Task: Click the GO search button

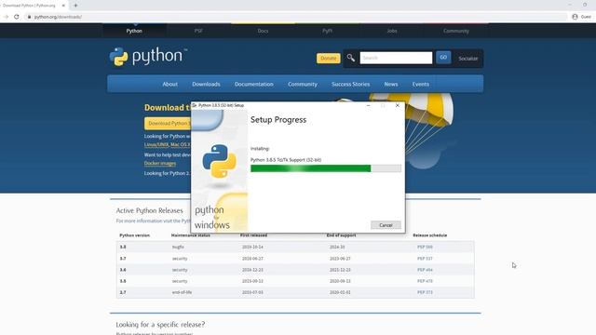Action: pos(443,58)
